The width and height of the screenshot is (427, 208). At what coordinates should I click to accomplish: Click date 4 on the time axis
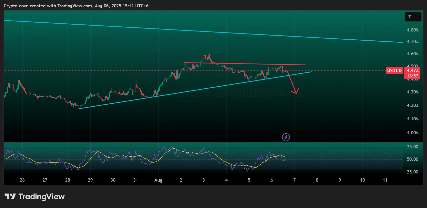coord(226,180)
